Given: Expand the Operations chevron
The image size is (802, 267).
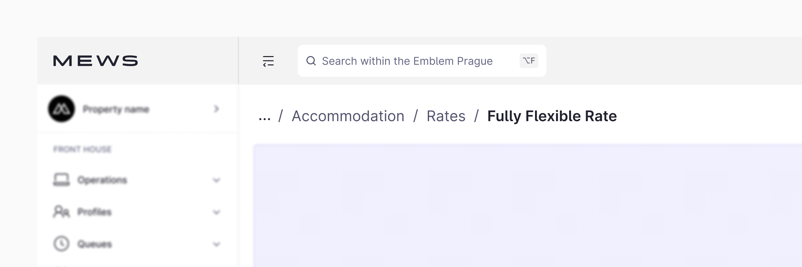Looking at the screenshot, I should [217, 180].
